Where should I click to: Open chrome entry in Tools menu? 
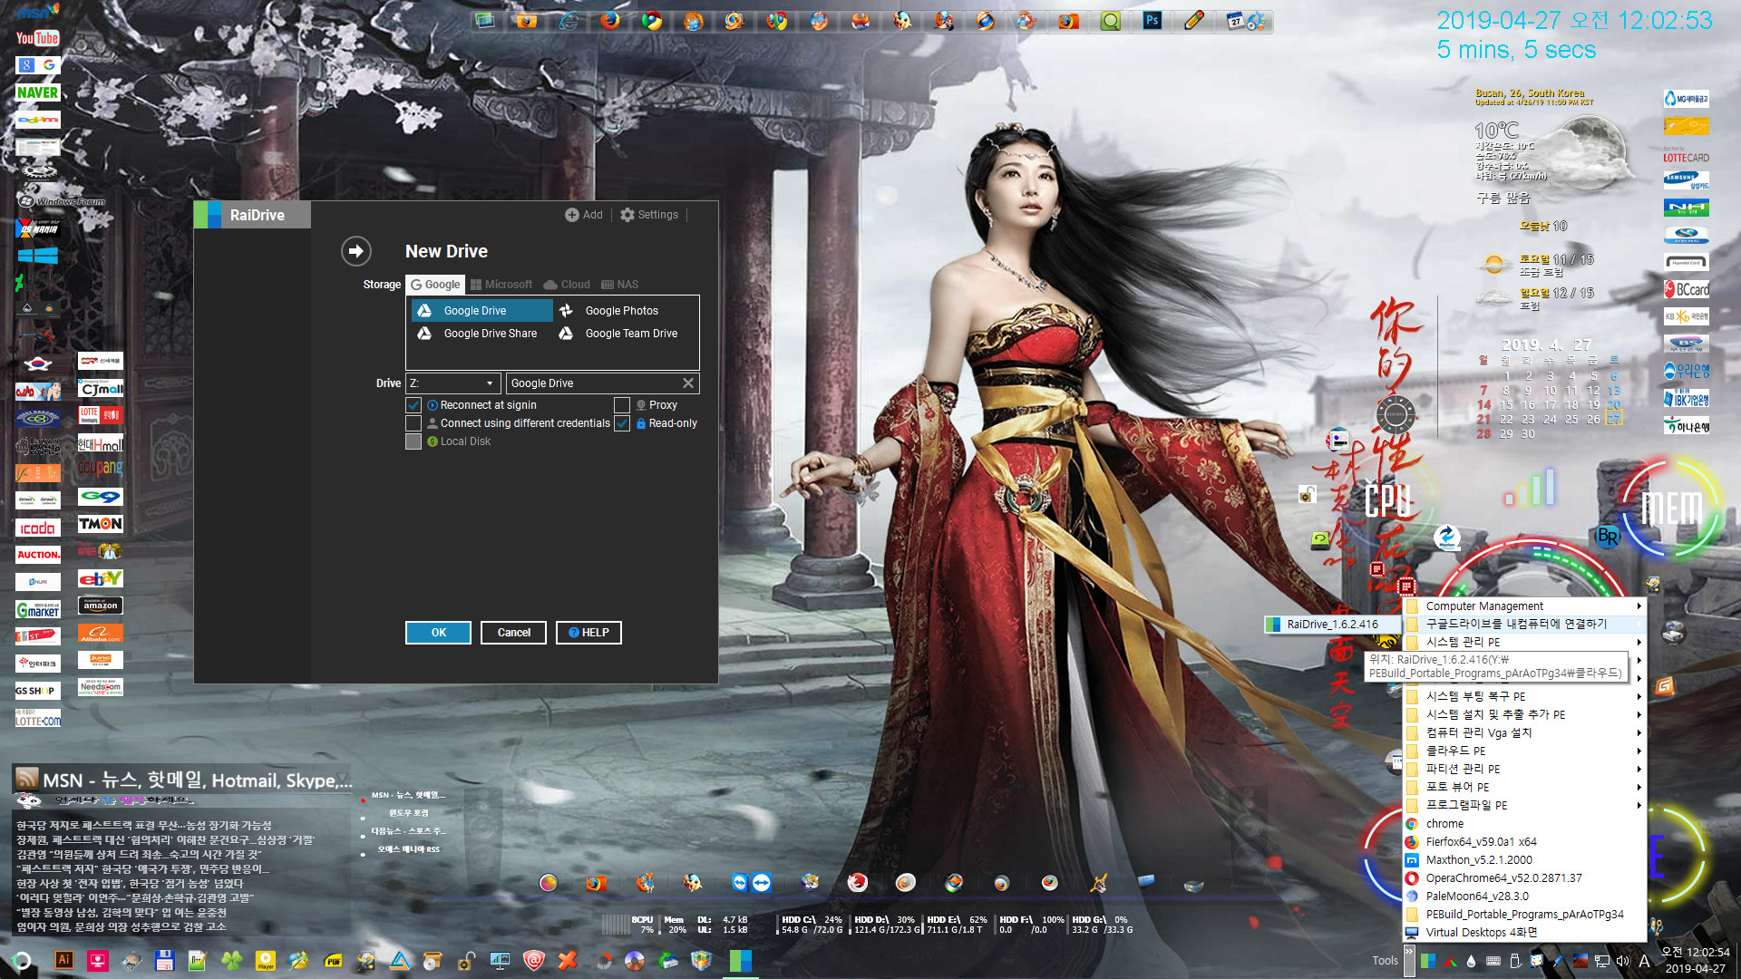(x=1523, y=824)
